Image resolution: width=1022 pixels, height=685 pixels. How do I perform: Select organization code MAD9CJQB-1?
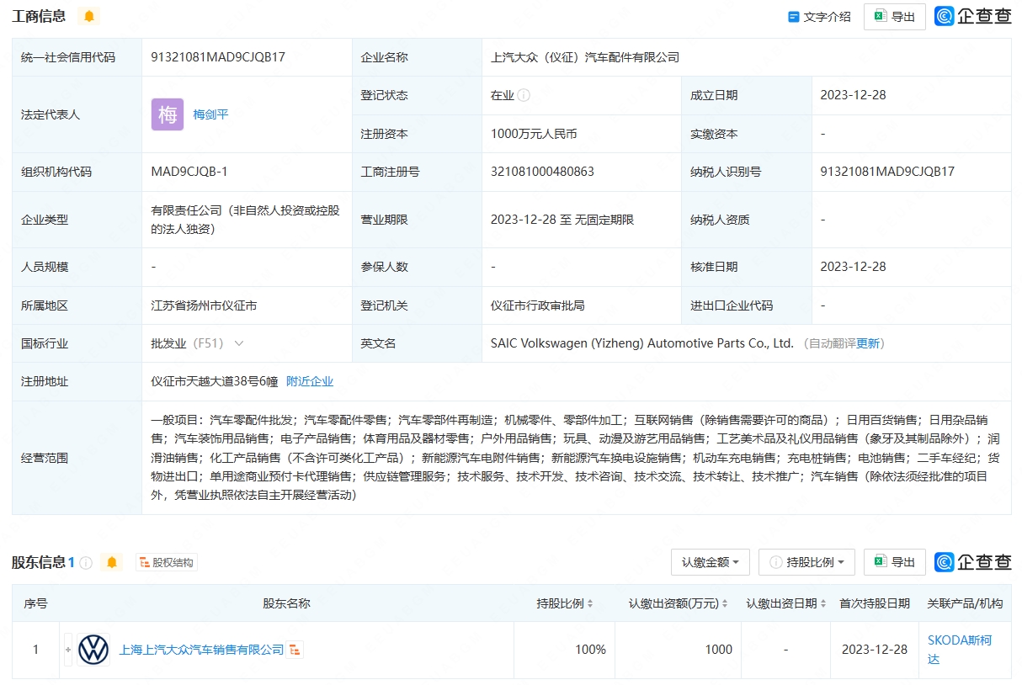[x=189, y=172]
